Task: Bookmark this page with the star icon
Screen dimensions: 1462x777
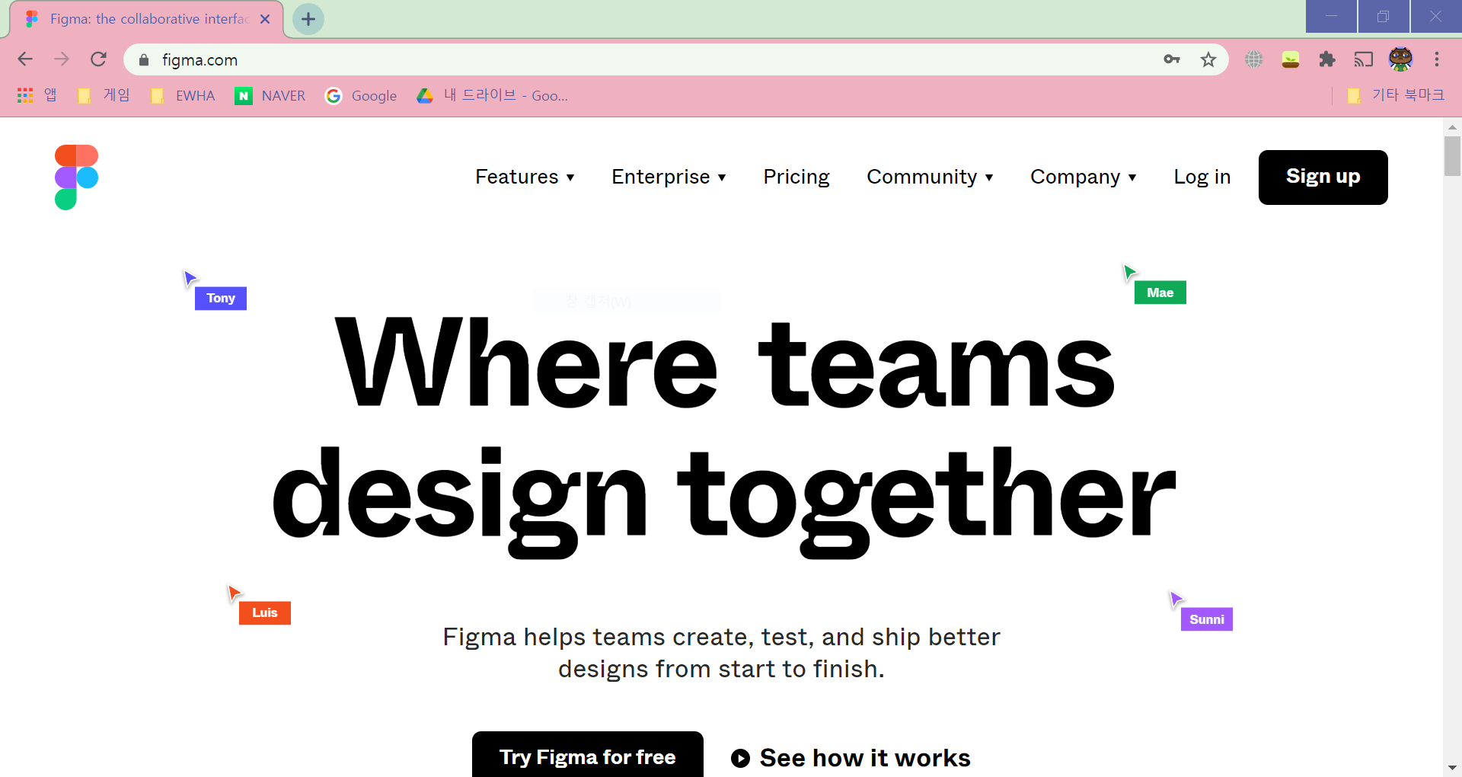Action: [x=1208, y=59]
